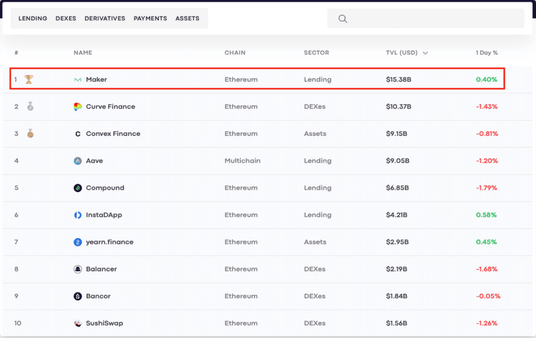Click the Convex Finance logo icon
This screenshot has height=338, width=536.
[x=77, y=133]
